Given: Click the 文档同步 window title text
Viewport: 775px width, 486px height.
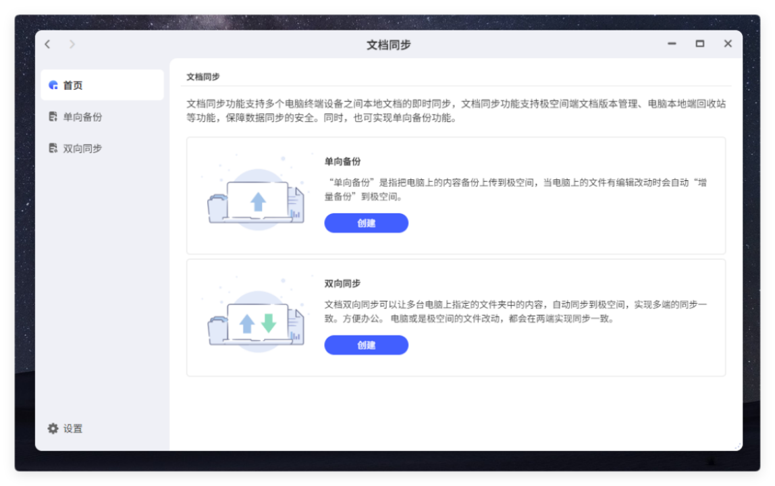Looking at the screenshot, I should pos(388,45).
